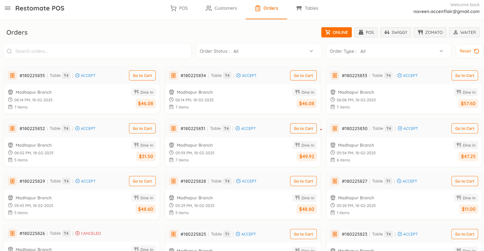Click the Dine In tag on order #180225830
This screenshot has width=484, height=251.
point(466,145)
